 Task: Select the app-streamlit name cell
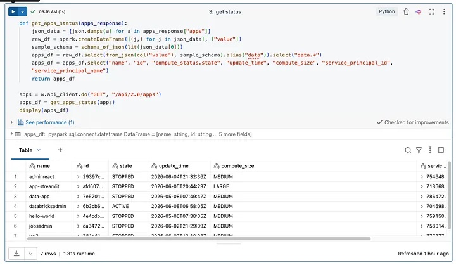point(50,186)
